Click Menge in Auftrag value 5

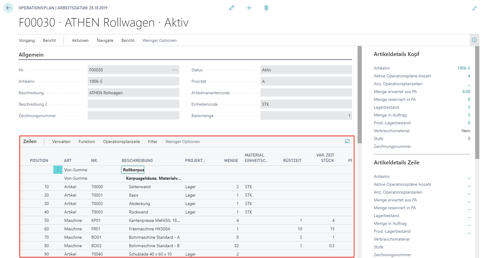pyautogui.click(x=469, y=115)
